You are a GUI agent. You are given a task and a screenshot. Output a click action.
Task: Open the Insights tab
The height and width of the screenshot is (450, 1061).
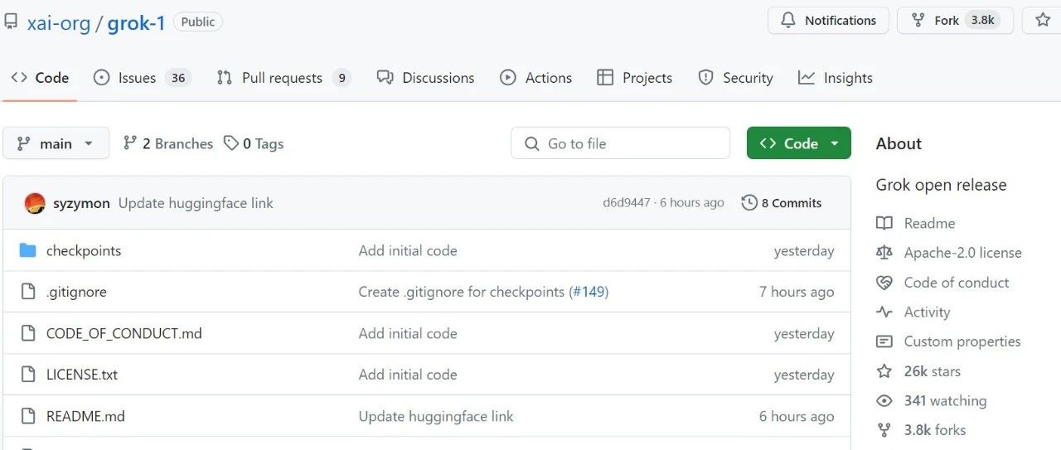(836, 78)
